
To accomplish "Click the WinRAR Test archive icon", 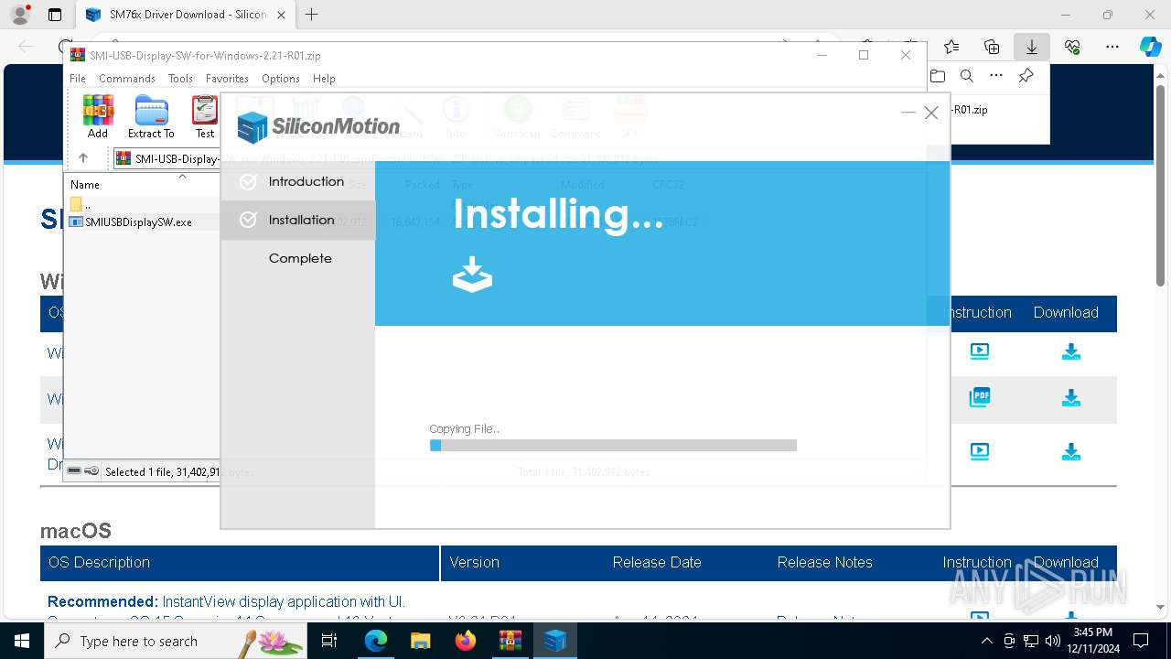I will [205, 116].
